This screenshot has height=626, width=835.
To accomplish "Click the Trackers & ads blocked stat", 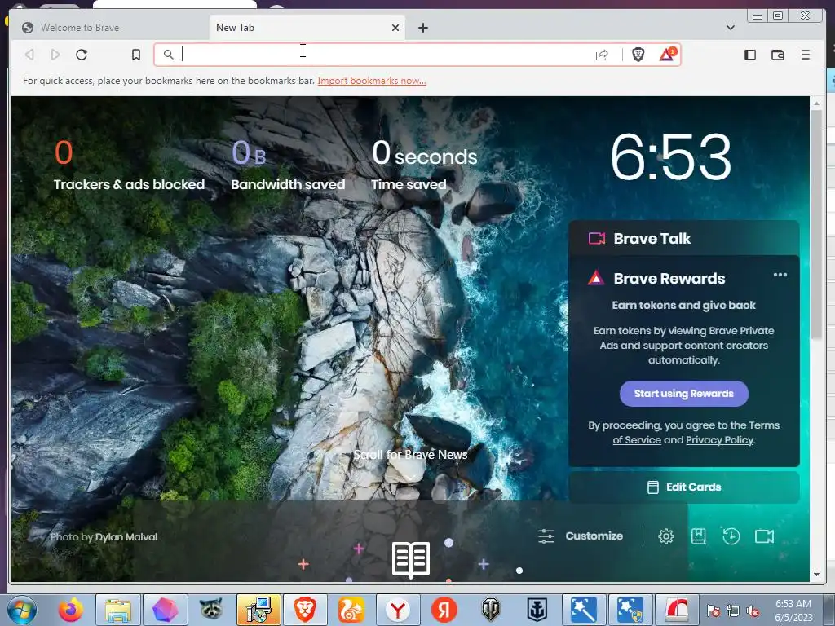I will point(129,165).
